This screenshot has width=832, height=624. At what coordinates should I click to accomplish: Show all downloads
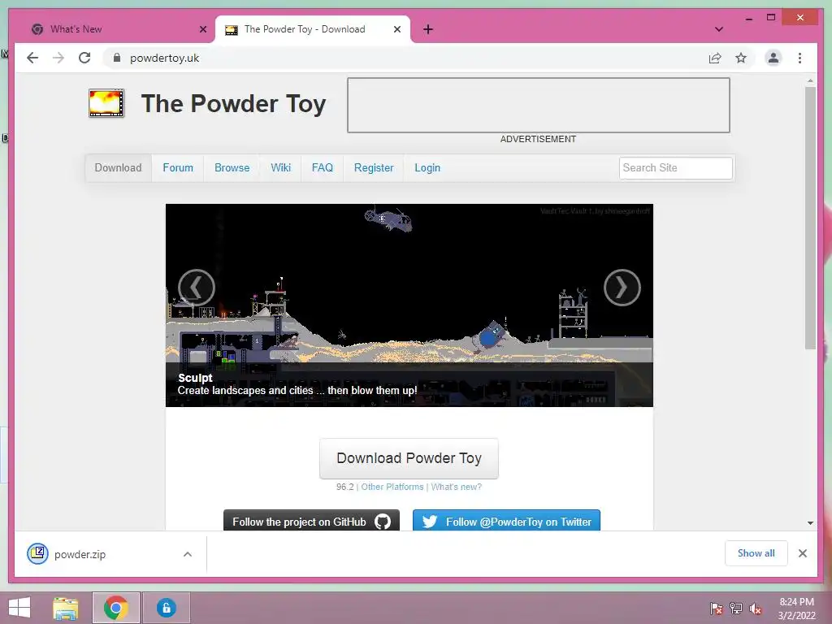756,552
